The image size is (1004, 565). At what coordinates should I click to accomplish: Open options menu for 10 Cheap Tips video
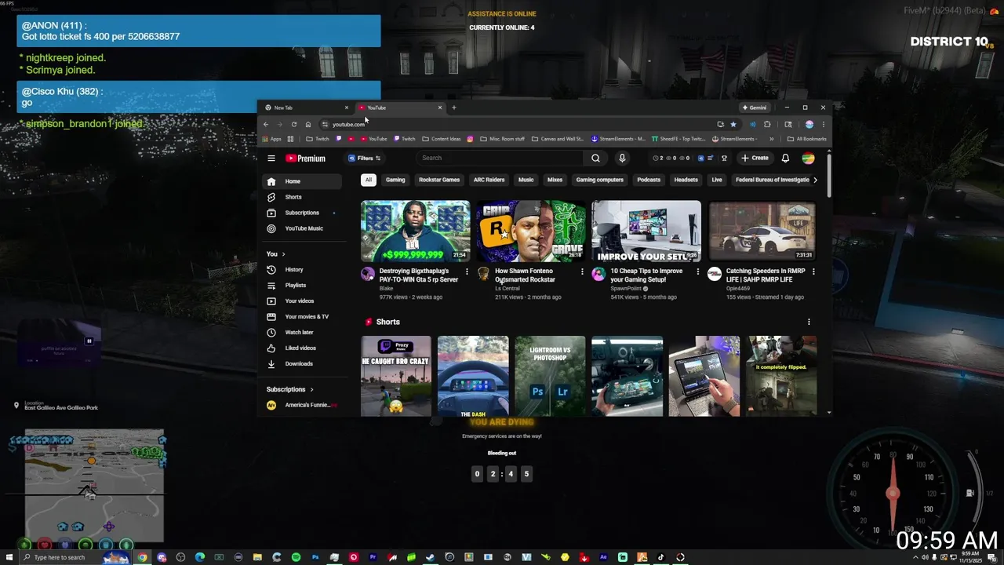coord(697,272)
